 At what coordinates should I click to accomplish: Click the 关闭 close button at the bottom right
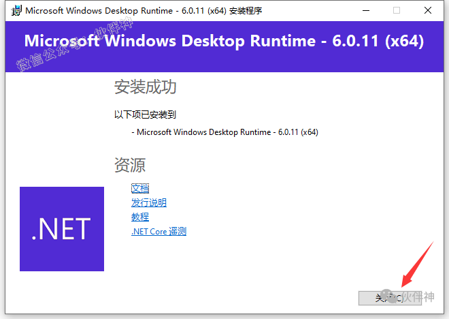click(x=390, y=299)
